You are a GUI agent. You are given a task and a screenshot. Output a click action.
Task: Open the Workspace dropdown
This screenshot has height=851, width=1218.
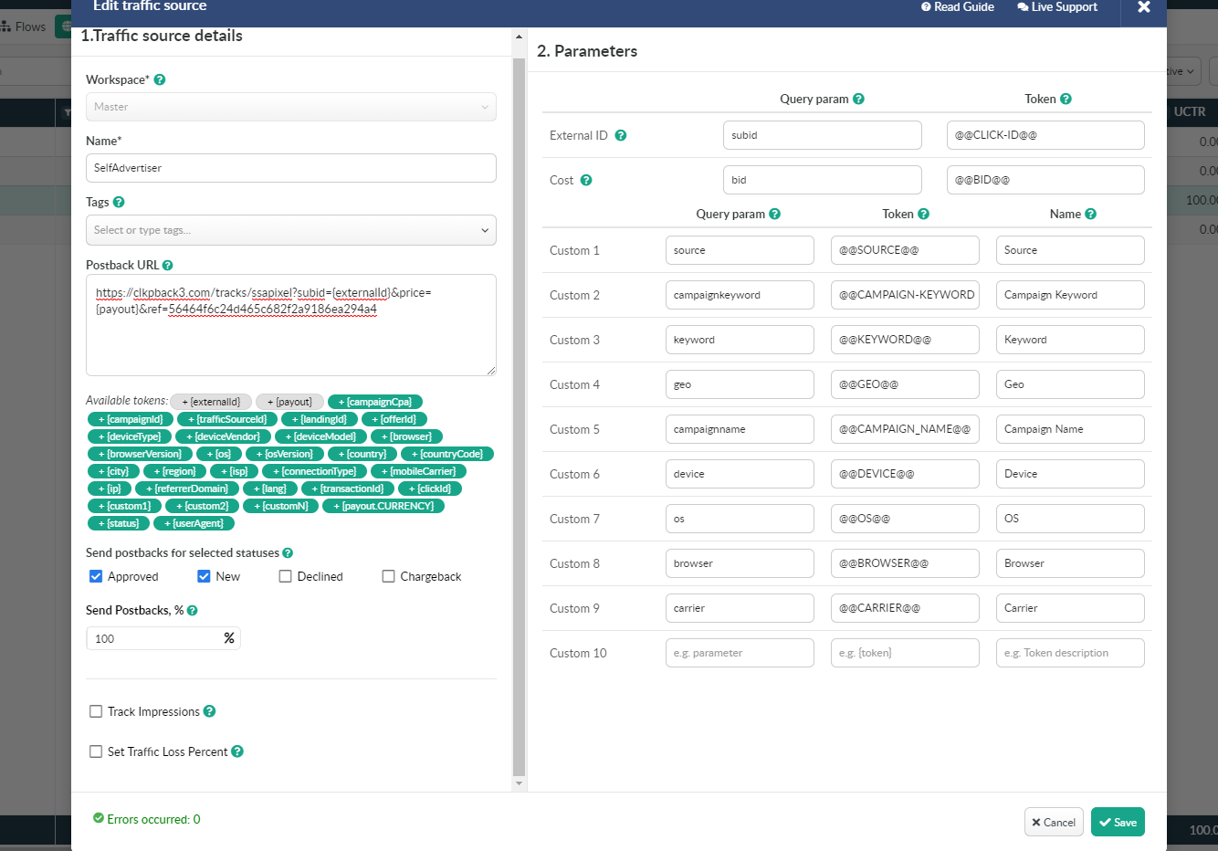point(290,107)
